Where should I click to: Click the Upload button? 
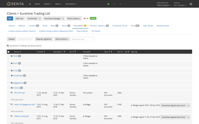click(x=11, y=39)
